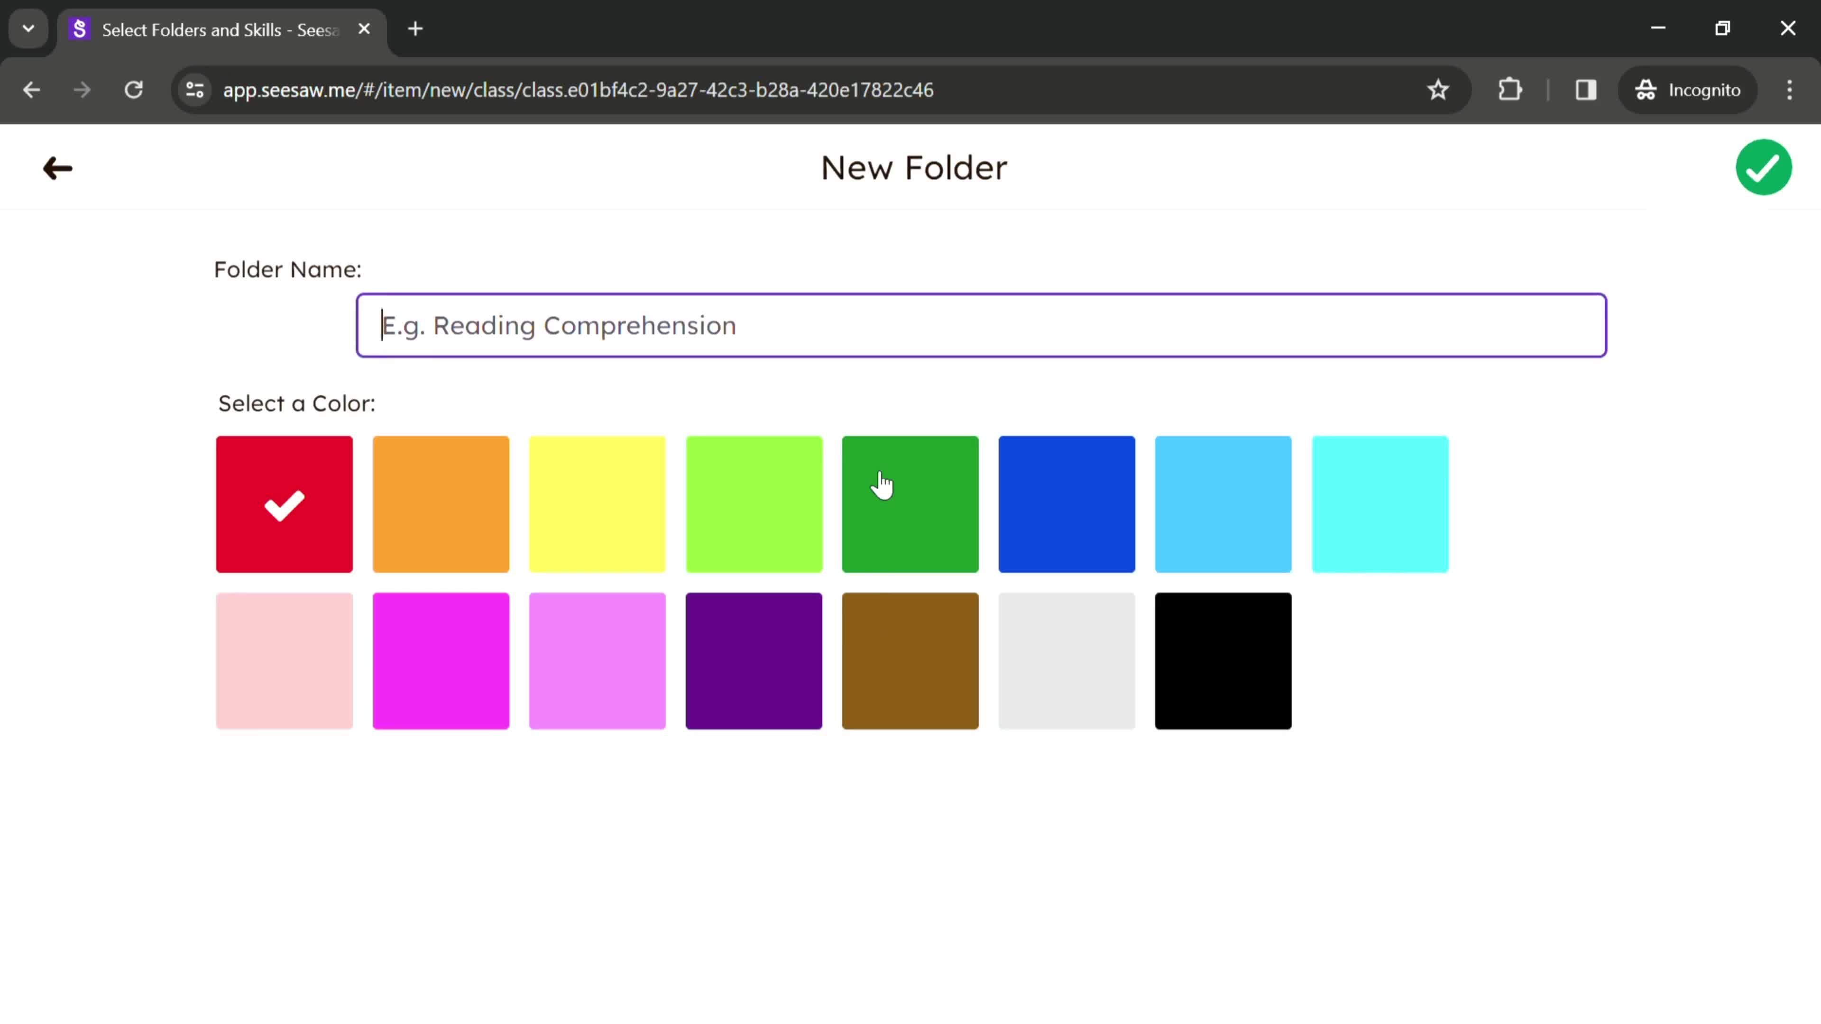Select the light gray color swatch

1067,661
